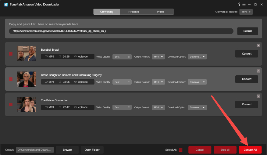Open Download Option dropdown for Crash Caught on Camera
The image size is (267, 155).
pos(197,82)
